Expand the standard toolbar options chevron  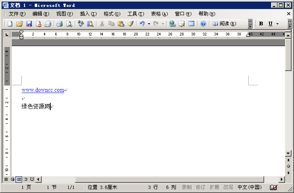(x=250, y=24)
